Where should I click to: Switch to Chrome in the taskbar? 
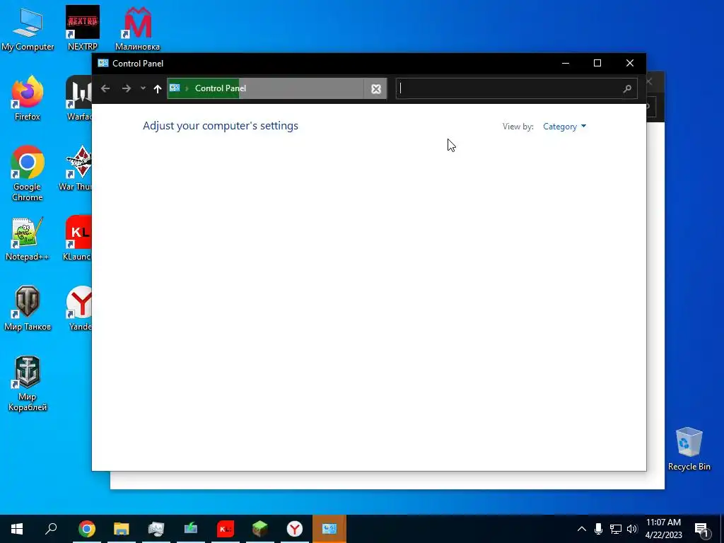coord(87,529)
